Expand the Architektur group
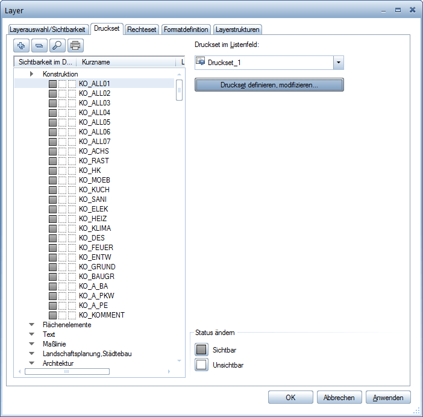 31,363
